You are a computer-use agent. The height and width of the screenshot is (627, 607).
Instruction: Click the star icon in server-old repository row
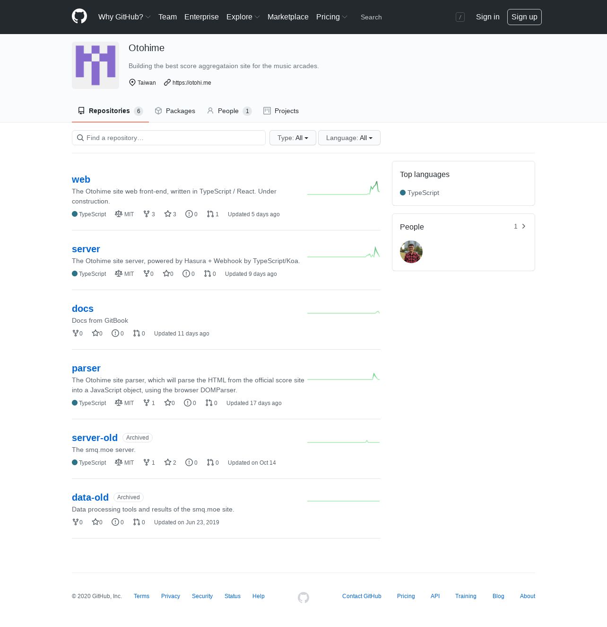click(167, 462)
